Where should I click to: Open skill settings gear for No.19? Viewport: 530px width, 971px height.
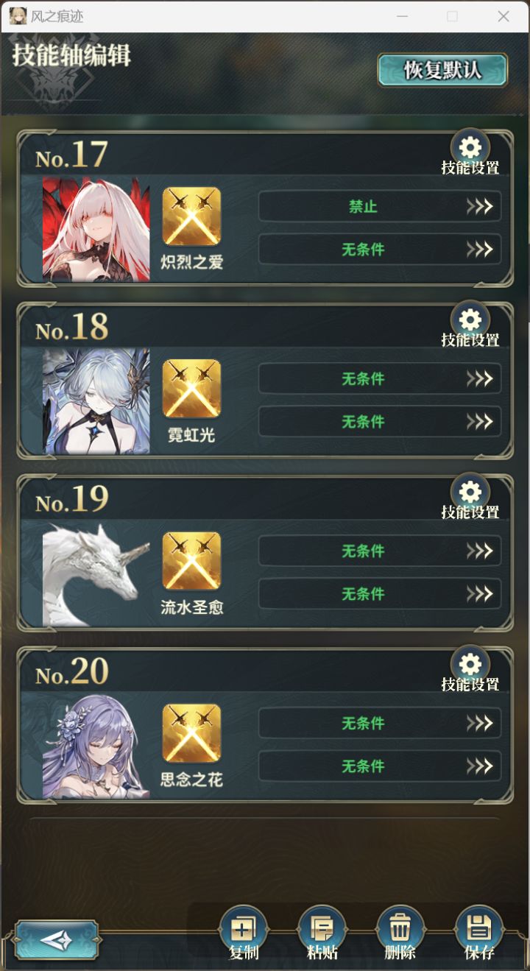click(470, 492)
